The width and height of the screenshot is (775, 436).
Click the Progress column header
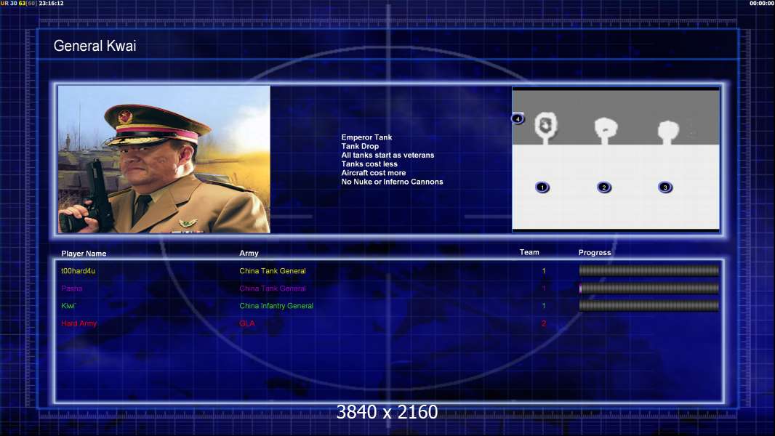[x=595, y=252]
